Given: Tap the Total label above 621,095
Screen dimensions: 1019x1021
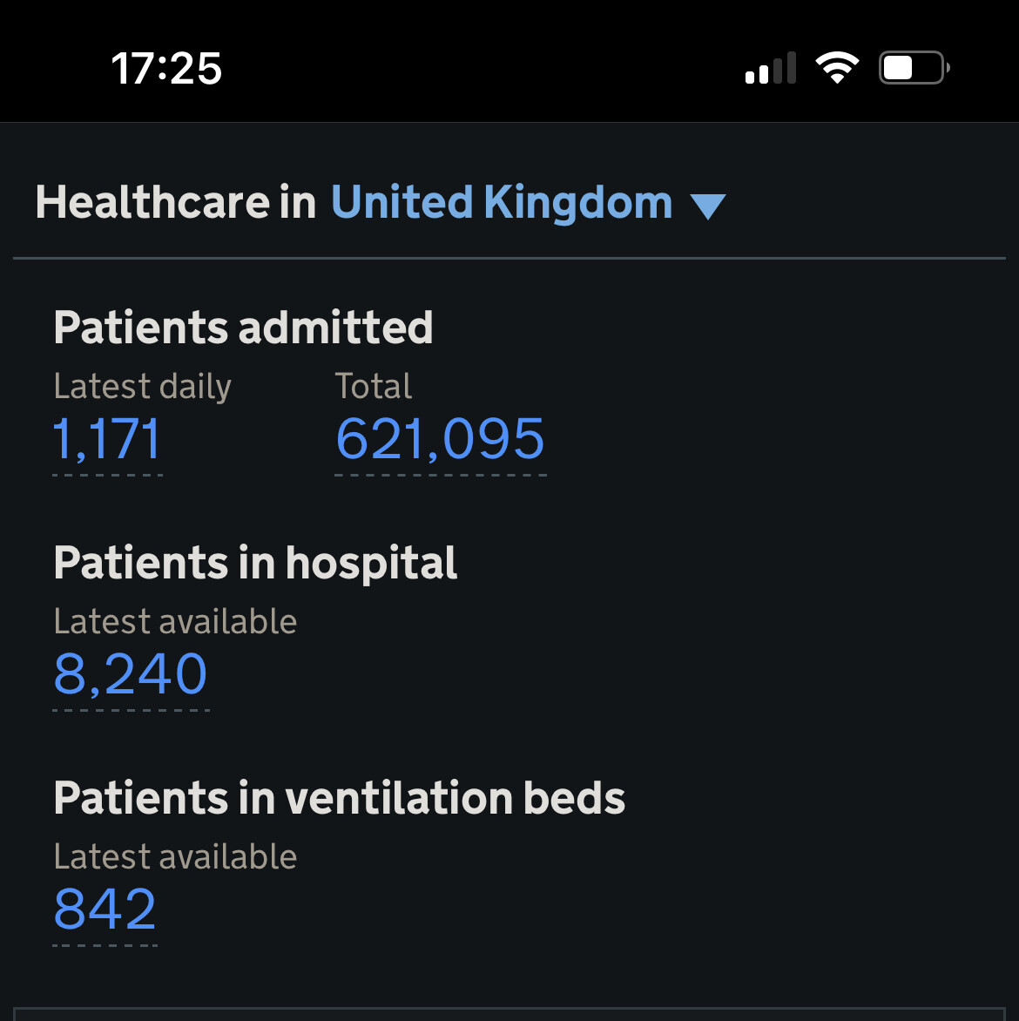Looking at the screenshot, I should [x=374, y=386].
